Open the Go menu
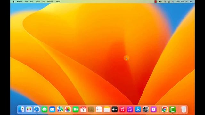Viewport: 205px width, 115px height. click(44, 1)
